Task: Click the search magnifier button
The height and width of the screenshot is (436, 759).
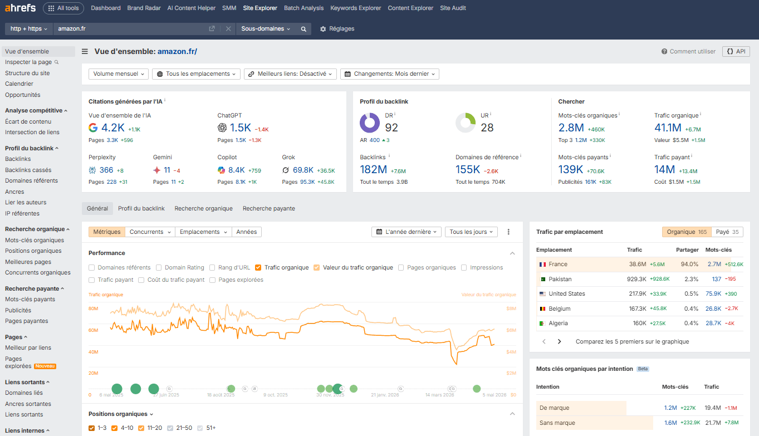Action: (303, 29)
